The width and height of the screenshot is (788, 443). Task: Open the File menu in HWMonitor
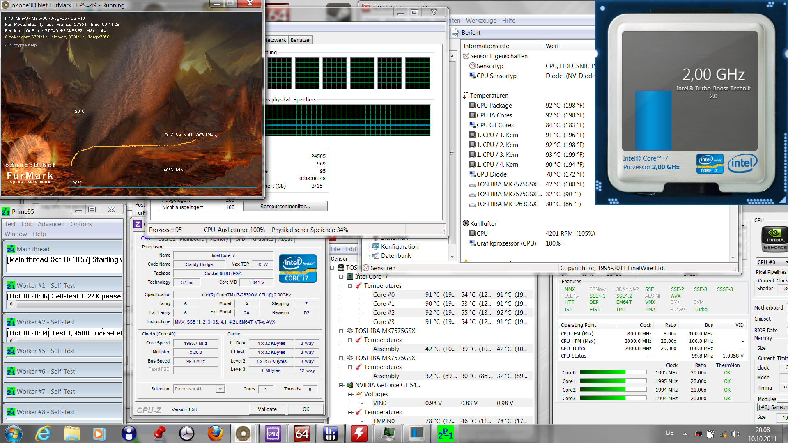tap(335, 249)
